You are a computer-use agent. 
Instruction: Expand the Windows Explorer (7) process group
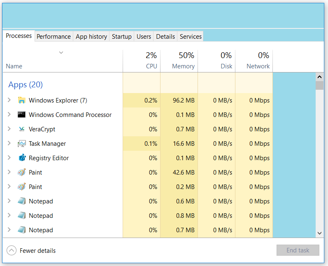(9, 100)
